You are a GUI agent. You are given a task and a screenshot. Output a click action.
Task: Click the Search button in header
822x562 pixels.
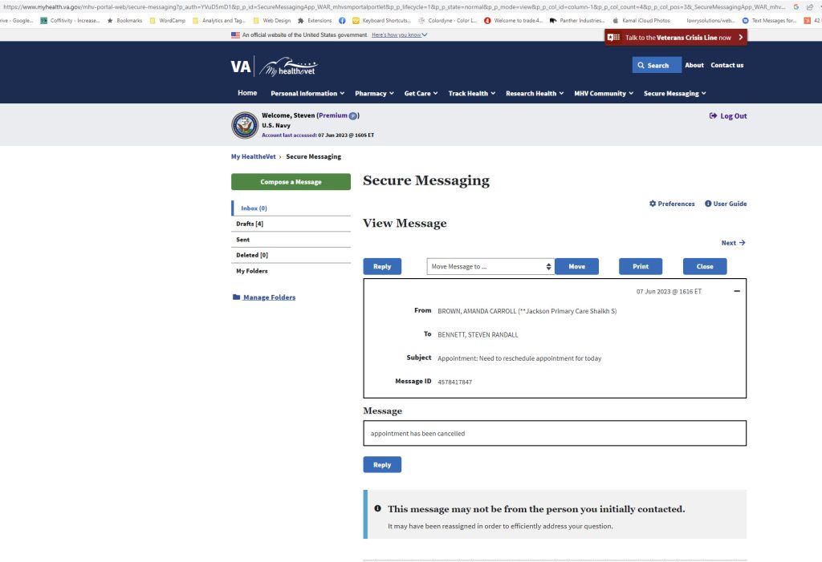(x=656, y=65)
